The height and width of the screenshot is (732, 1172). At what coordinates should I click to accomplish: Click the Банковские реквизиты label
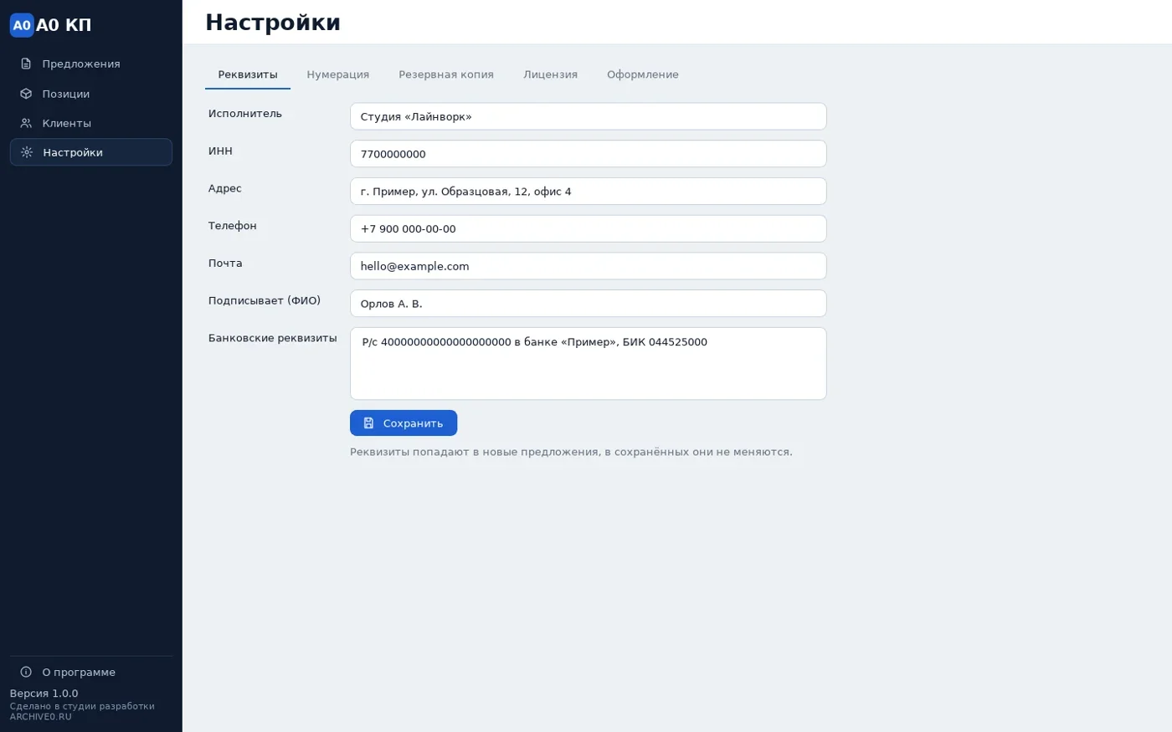273,338
